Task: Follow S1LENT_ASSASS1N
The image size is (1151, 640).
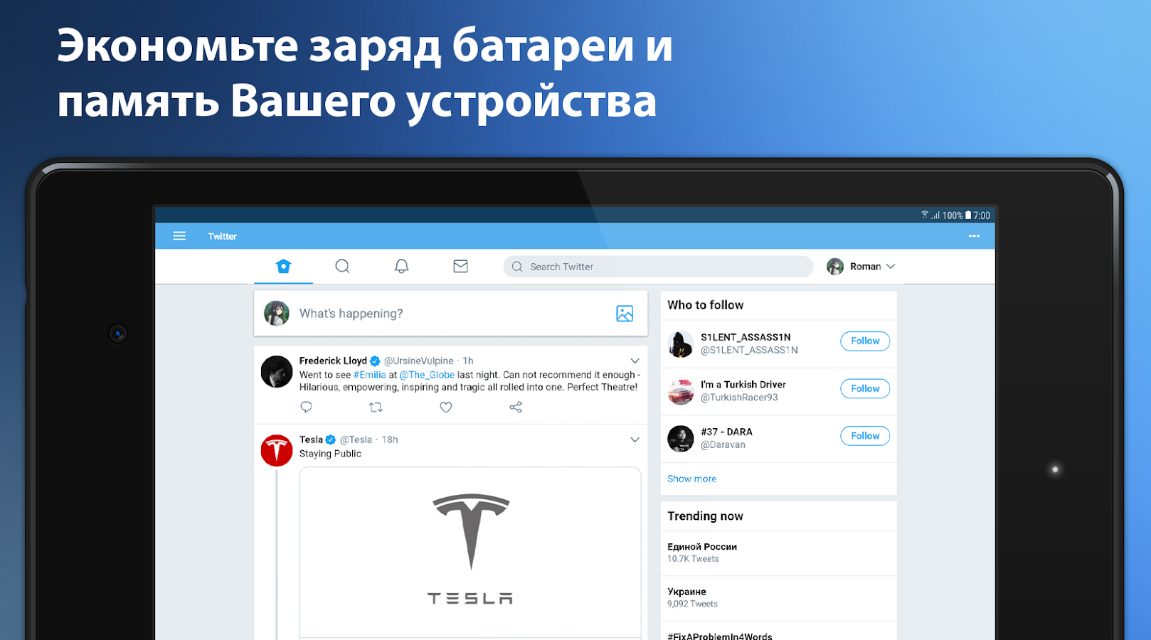Action: (x=865, y=341)
